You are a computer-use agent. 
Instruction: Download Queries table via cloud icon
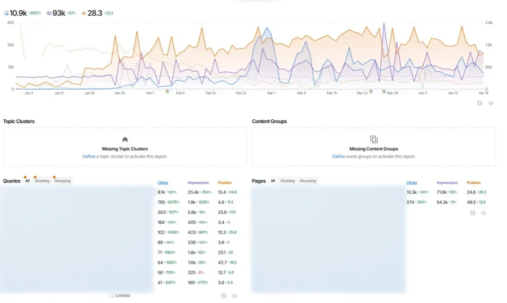point(234,296)
